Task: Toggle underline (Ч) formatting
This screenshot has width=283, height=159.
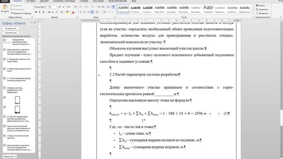Action: (x=43, y=12)
